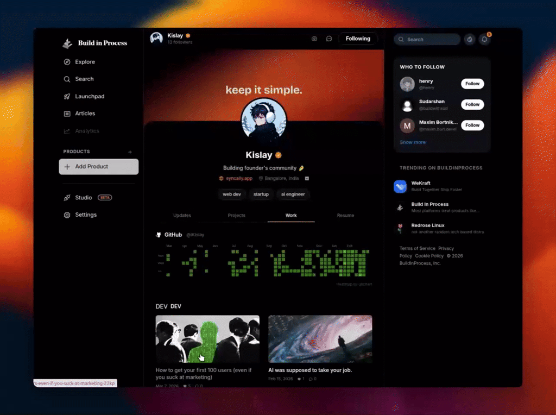Click the plus icon beside PRODUCTS
Viewport: 556px width, 415px height.
(130, 152)
